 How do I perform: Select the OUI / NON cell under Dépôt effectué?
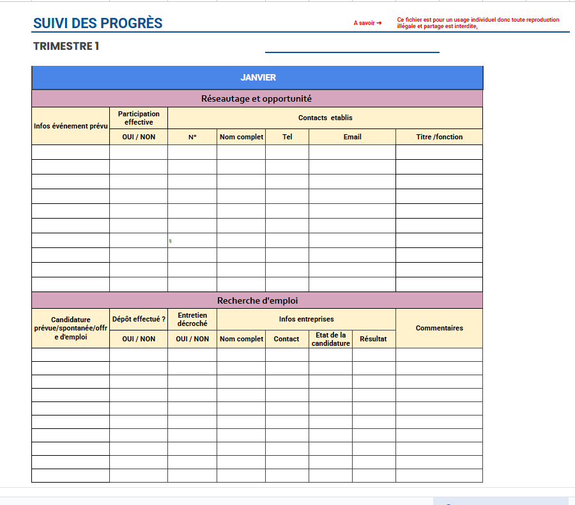click(139, 339)
